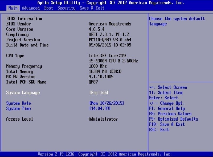Switch to the Main tab

[13, 8]
